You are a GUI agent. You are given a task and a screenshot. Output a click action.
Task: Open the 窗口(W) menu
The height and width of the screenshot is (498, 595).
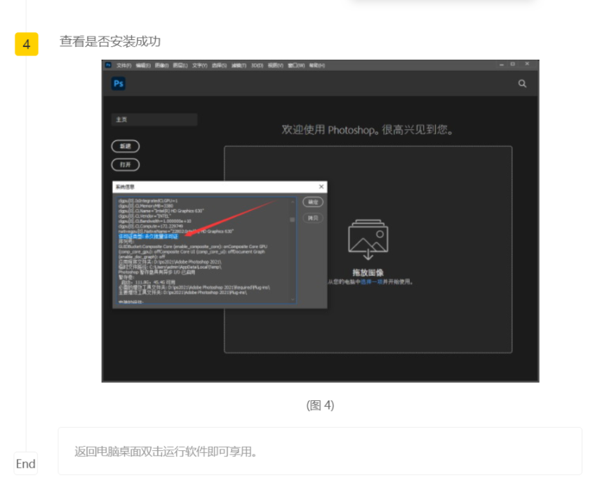(296, 65)
